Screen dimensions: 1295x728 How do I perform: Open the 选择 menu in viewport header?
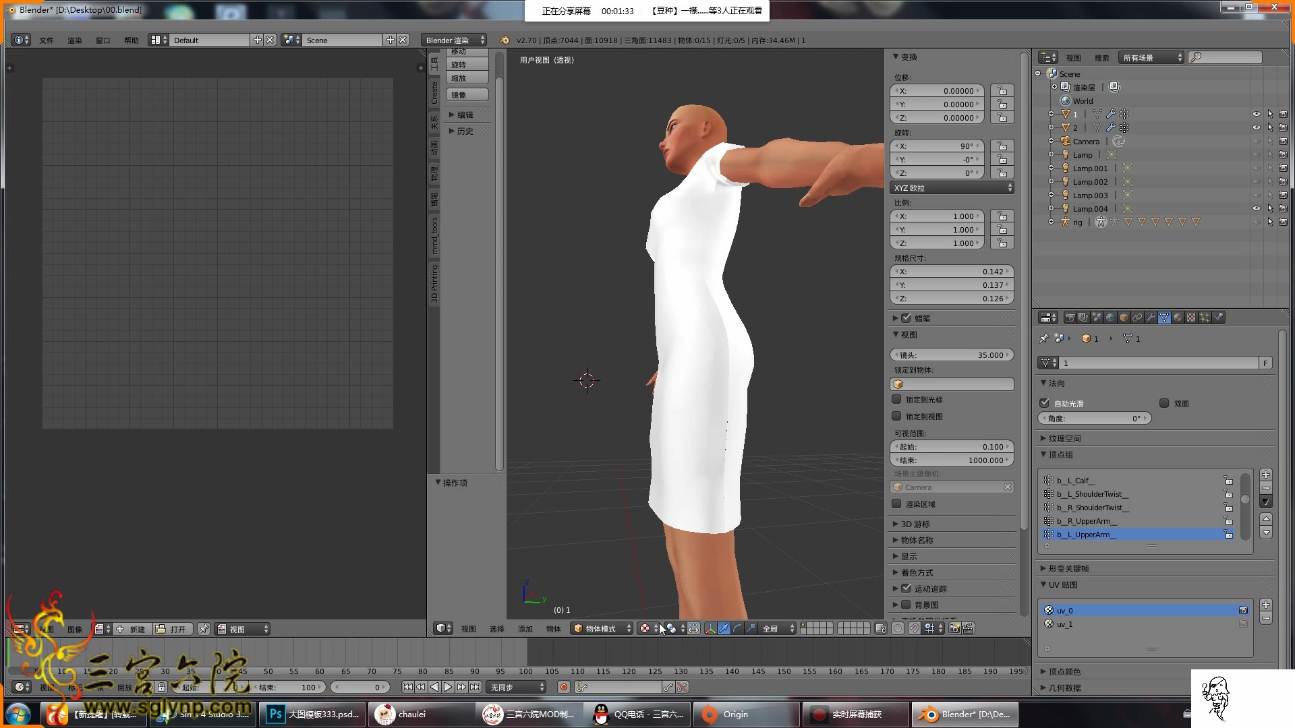(496, 628)
